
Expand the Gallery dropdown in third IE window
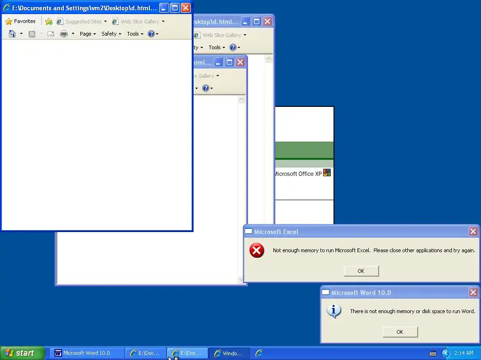tap(217, 76)
